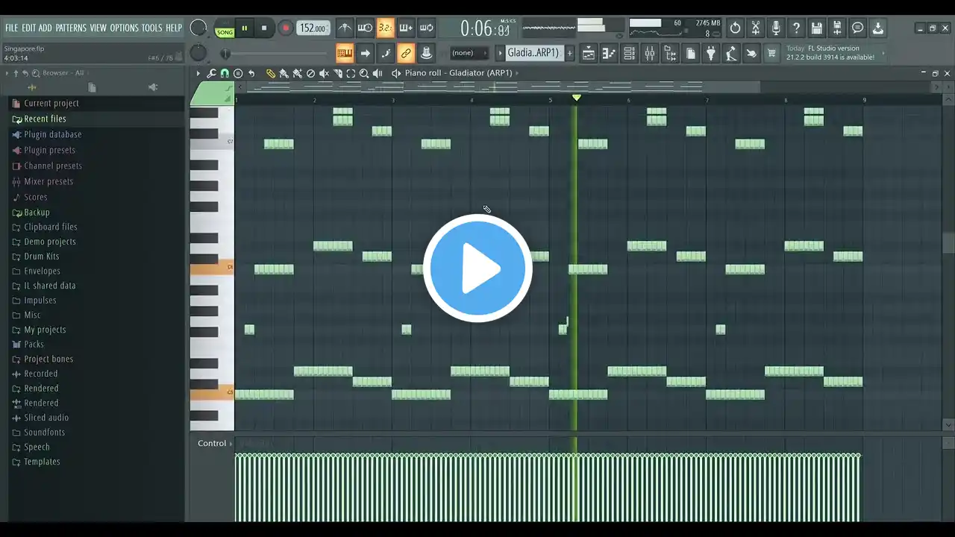
Task: Open the (none) snap selector dropdown
Action: [469, 53]
